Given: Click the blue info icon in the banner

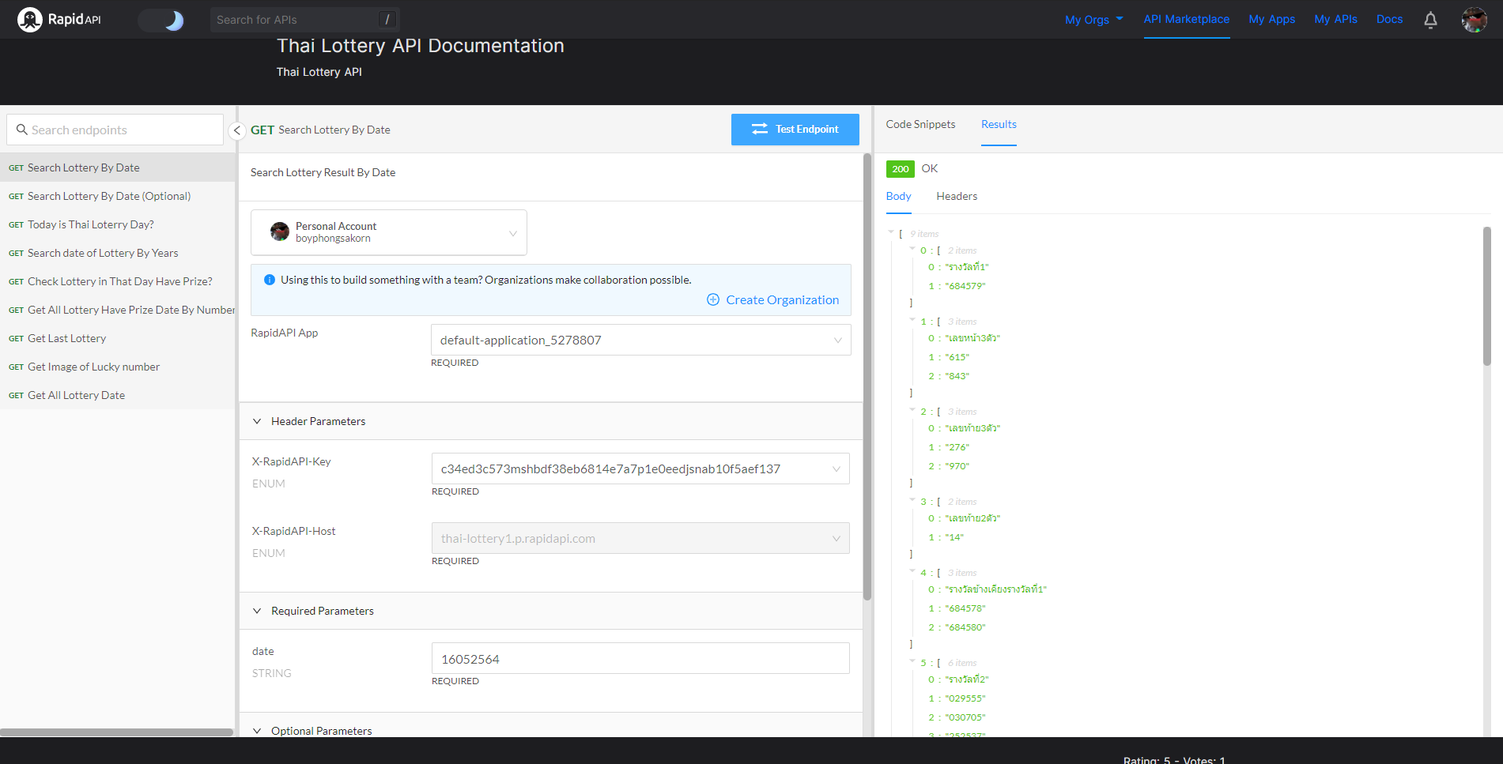Looking at the screenshot, I should [x=269, y=280].
